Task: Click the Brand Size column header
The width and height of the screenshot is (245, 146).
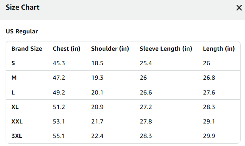Action: (27, 49)
